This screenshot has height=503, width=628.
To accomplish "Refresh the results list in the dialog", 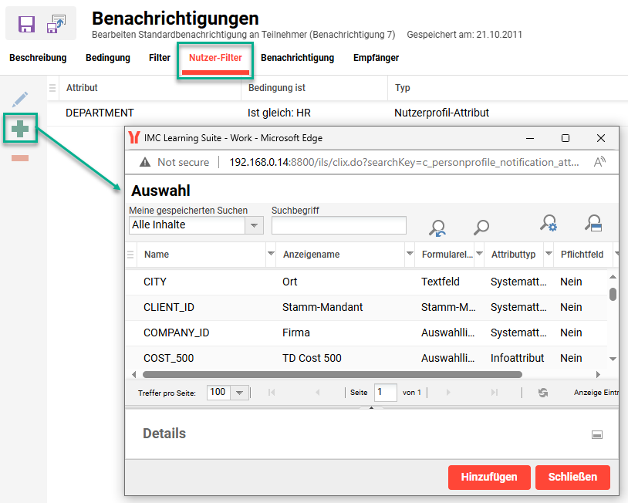I will pos(542,393).
